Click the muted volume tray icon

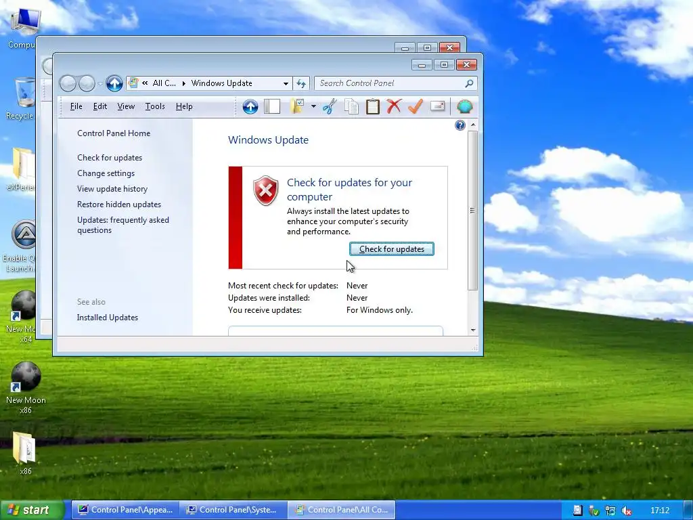(627, 511)
